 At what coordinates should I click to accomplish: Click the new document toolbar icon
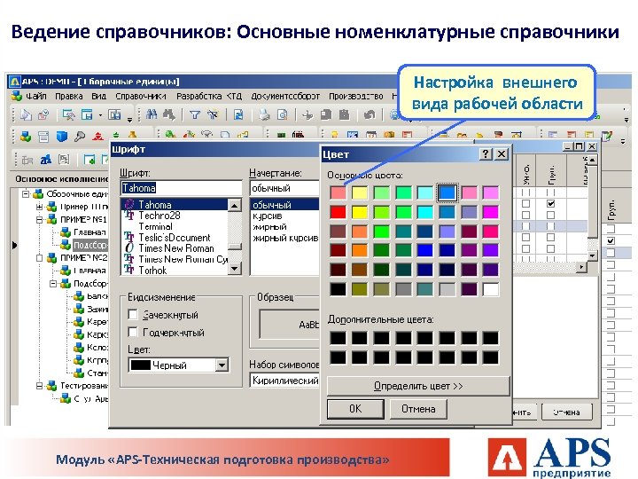coord(26,115)
